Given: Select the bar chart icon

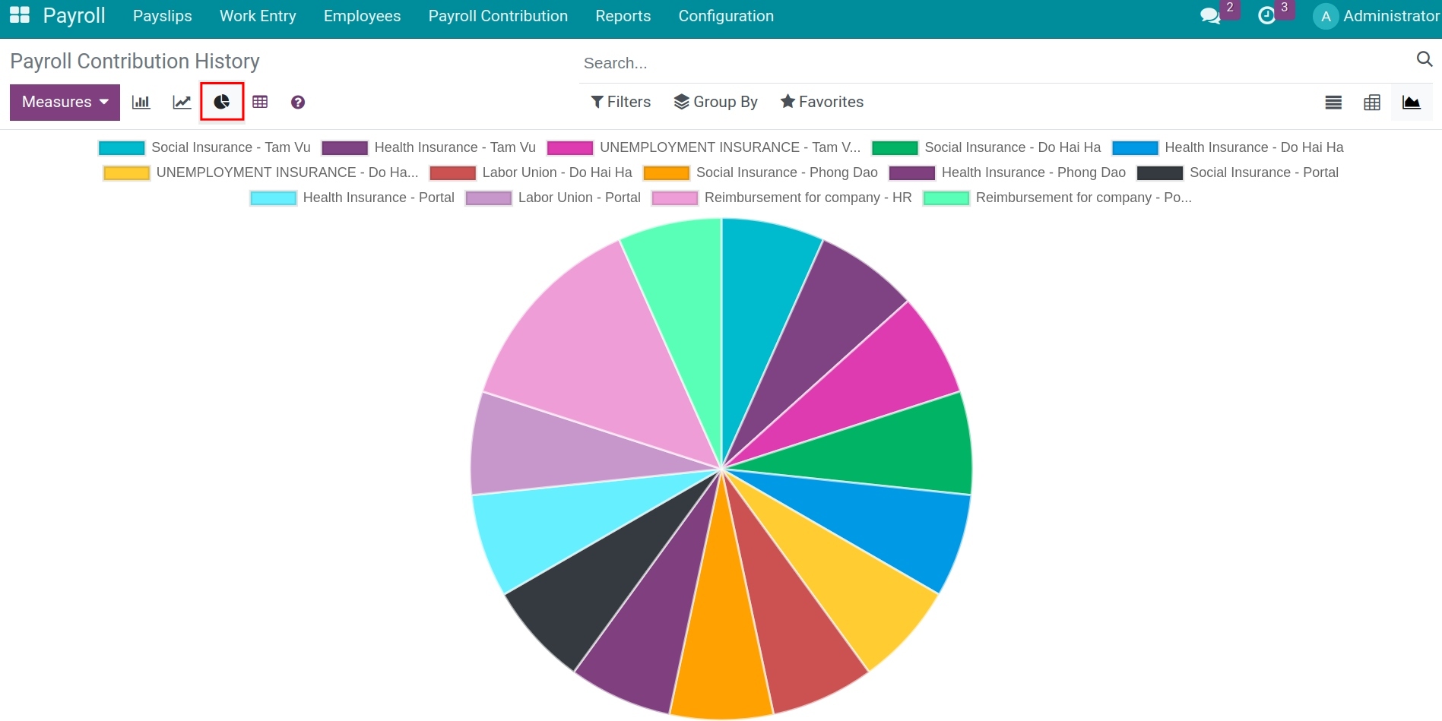Looking at the screenshot, I should (140, 102).
